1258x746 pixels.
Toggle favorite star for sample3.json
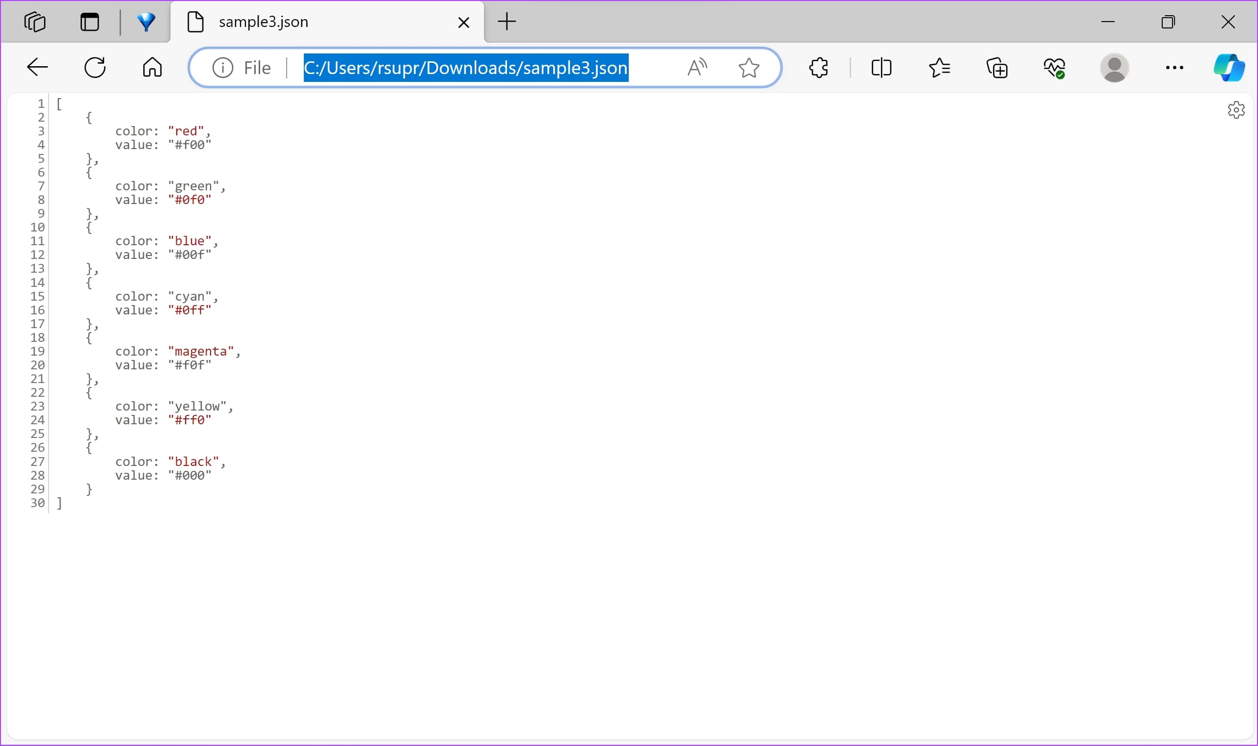748,67
